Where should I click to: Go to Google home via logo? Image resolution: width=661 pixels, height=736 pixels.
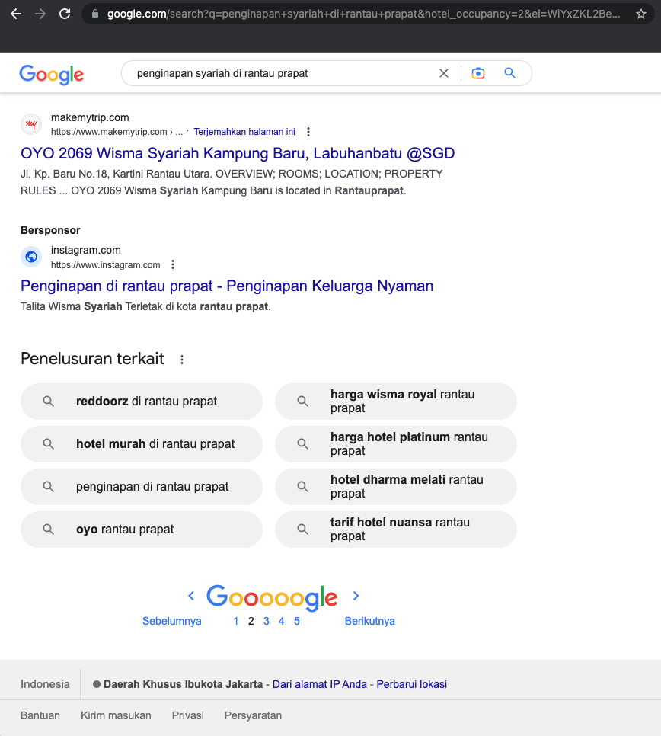point(52,74)
